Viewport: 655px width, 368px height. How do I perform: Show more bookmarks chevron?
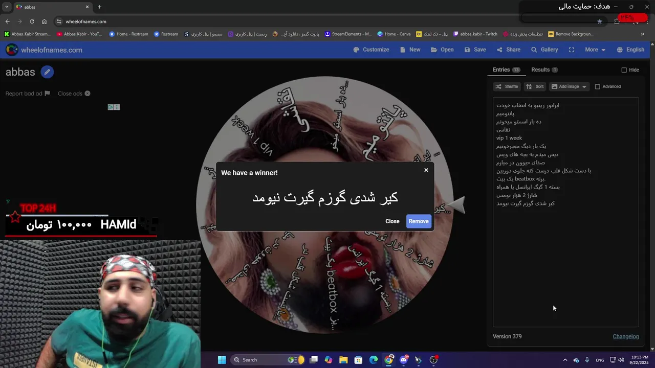(x=643, y=34)
